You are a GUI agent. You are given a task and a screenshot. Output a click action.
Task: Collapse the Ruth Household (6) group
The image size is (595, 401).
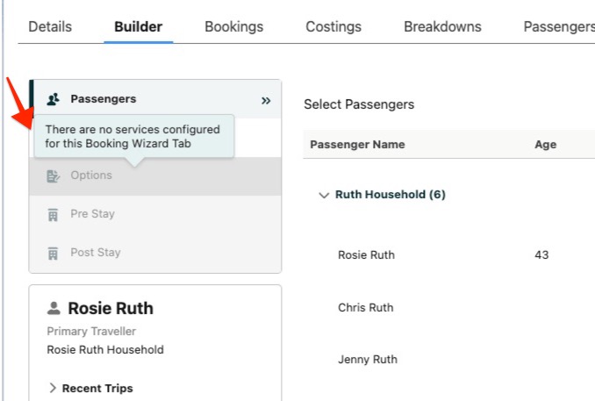(324, 195)
